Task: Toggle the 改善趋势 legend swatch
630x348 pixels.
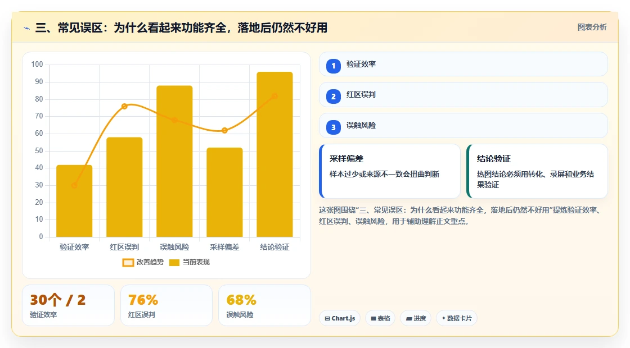Action: point(128,263)
